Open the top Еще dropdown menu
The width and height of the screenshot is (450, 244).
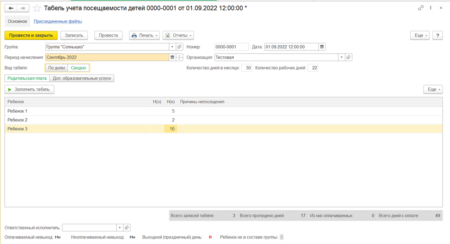pos(420,35)
